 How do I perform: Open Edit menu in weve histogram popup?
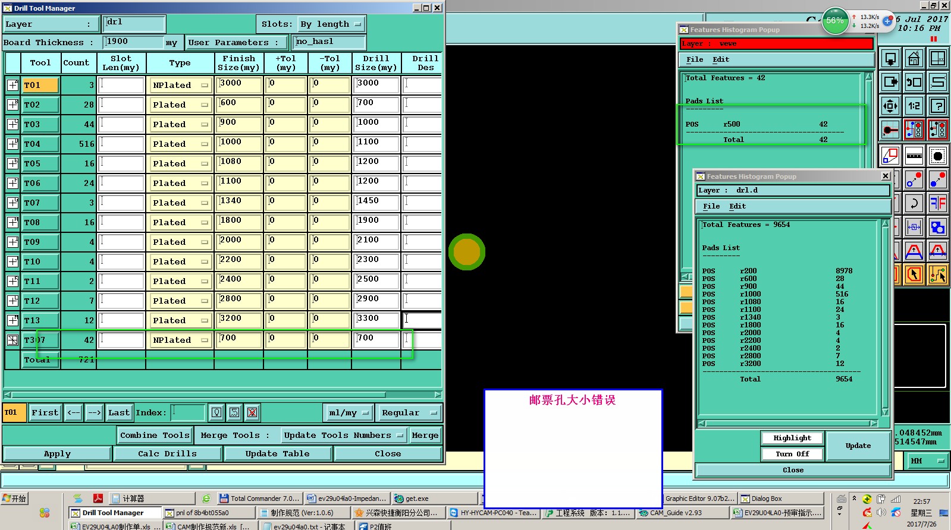pos(721,59)
